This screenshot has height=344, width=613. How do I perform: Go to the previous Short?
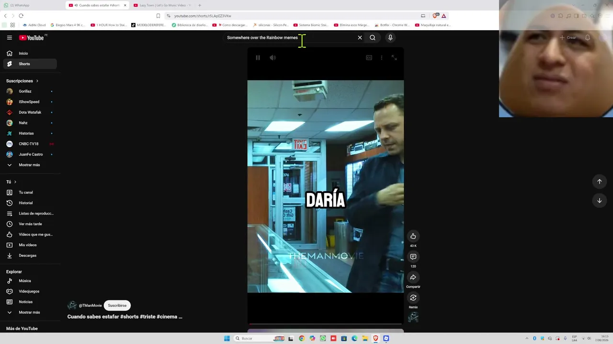(599, 182)
